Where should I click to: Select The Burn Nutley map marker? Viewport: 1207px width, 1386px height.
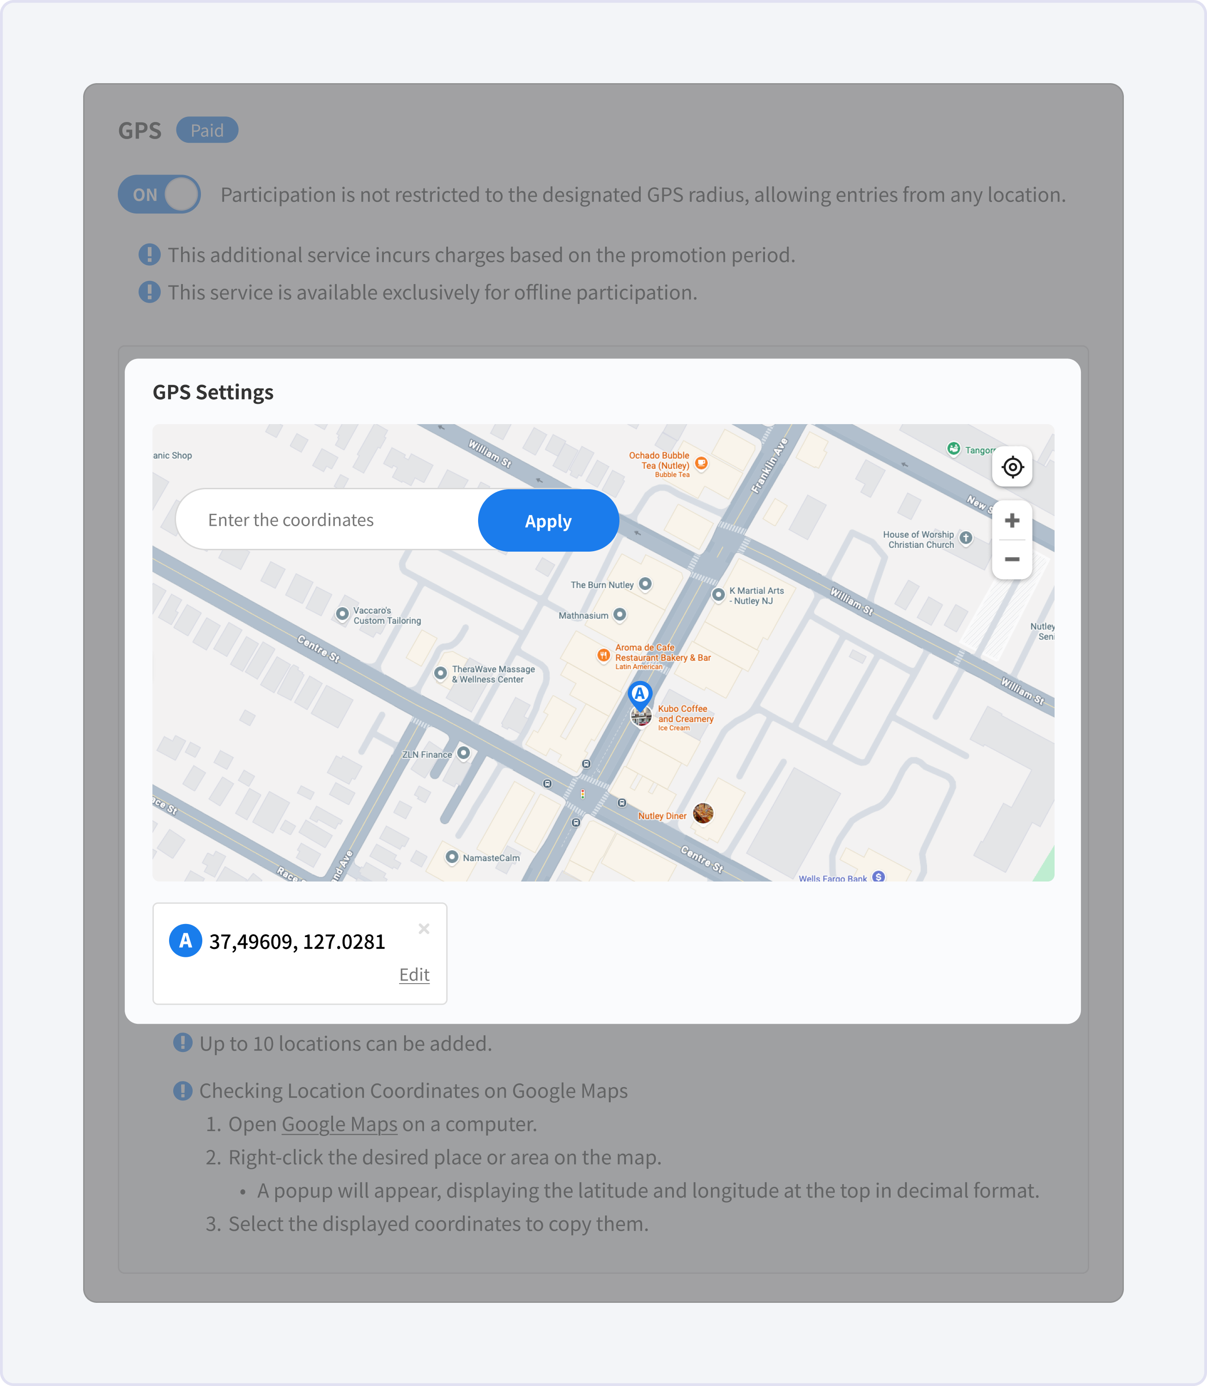[x=645, y=584]
